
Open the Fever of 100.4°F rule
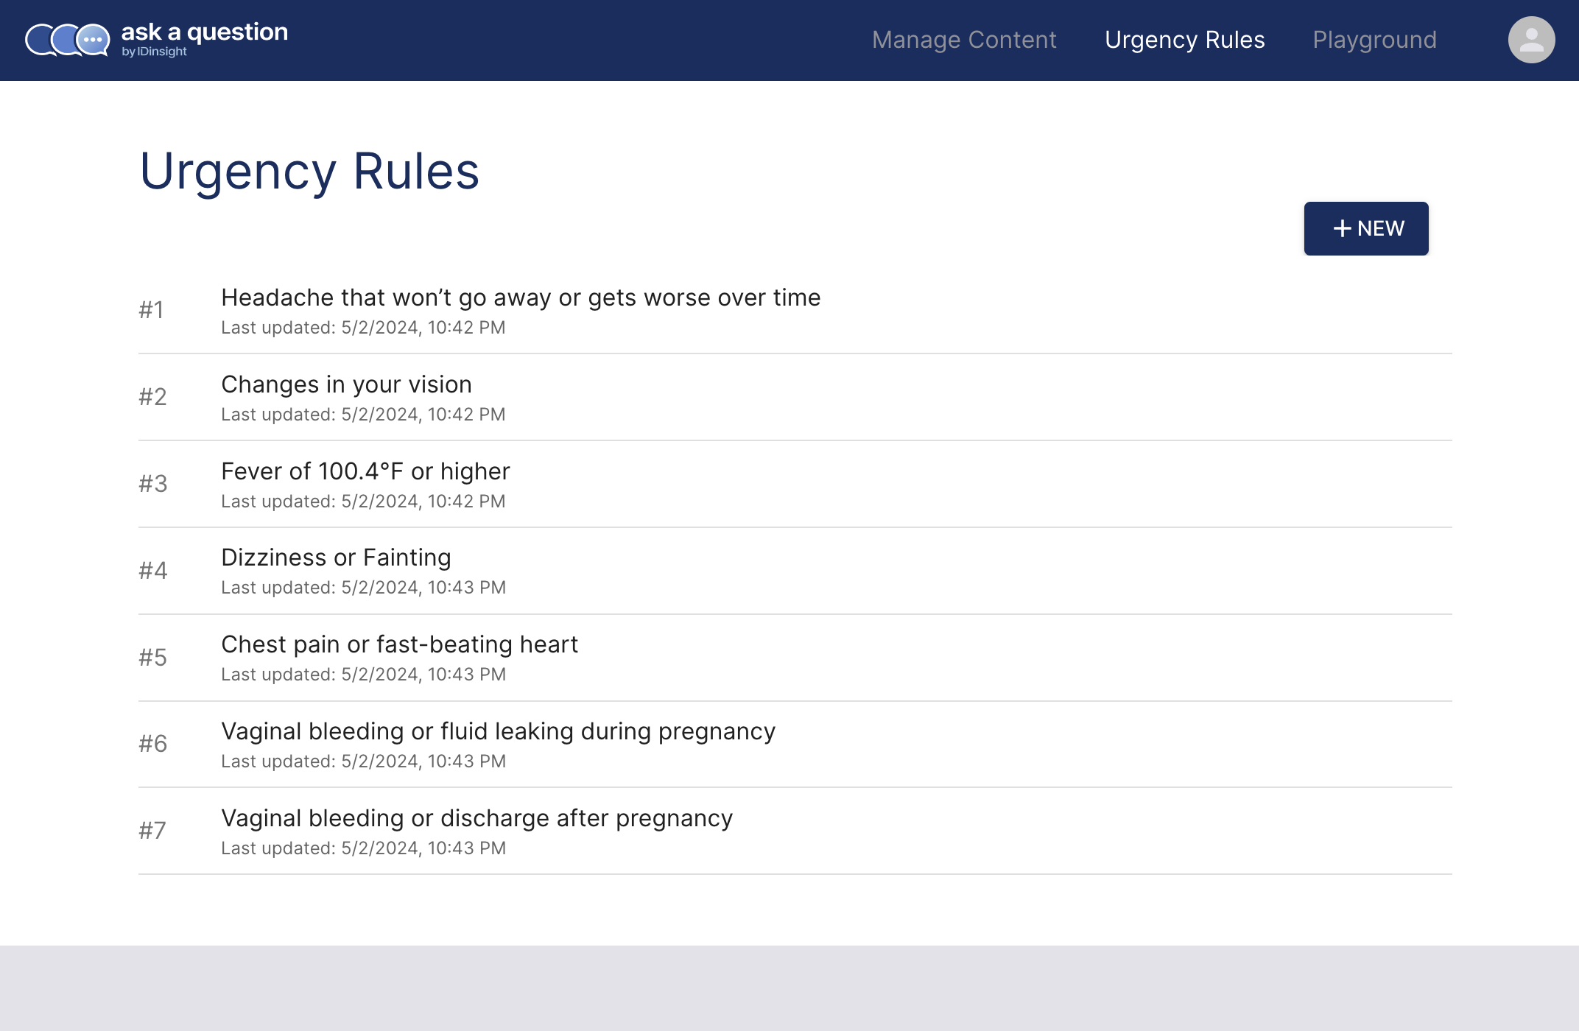pos(365,471)
